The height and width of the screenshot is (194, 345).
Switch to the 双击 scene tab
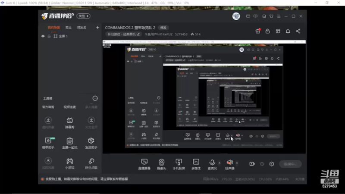click(69, 28)
